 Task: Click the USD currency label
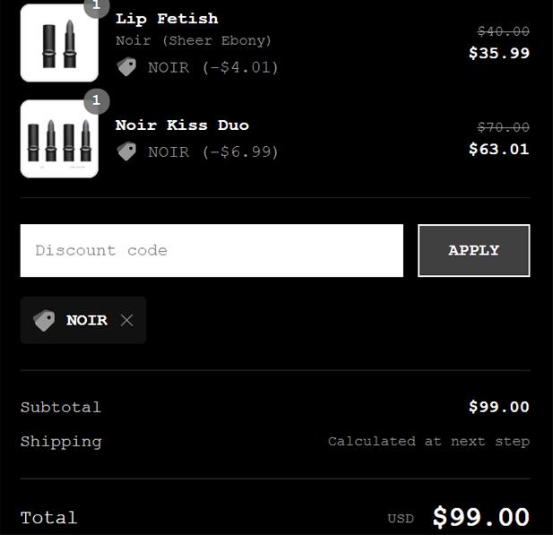pyautogui.click(x=401, y=519)
